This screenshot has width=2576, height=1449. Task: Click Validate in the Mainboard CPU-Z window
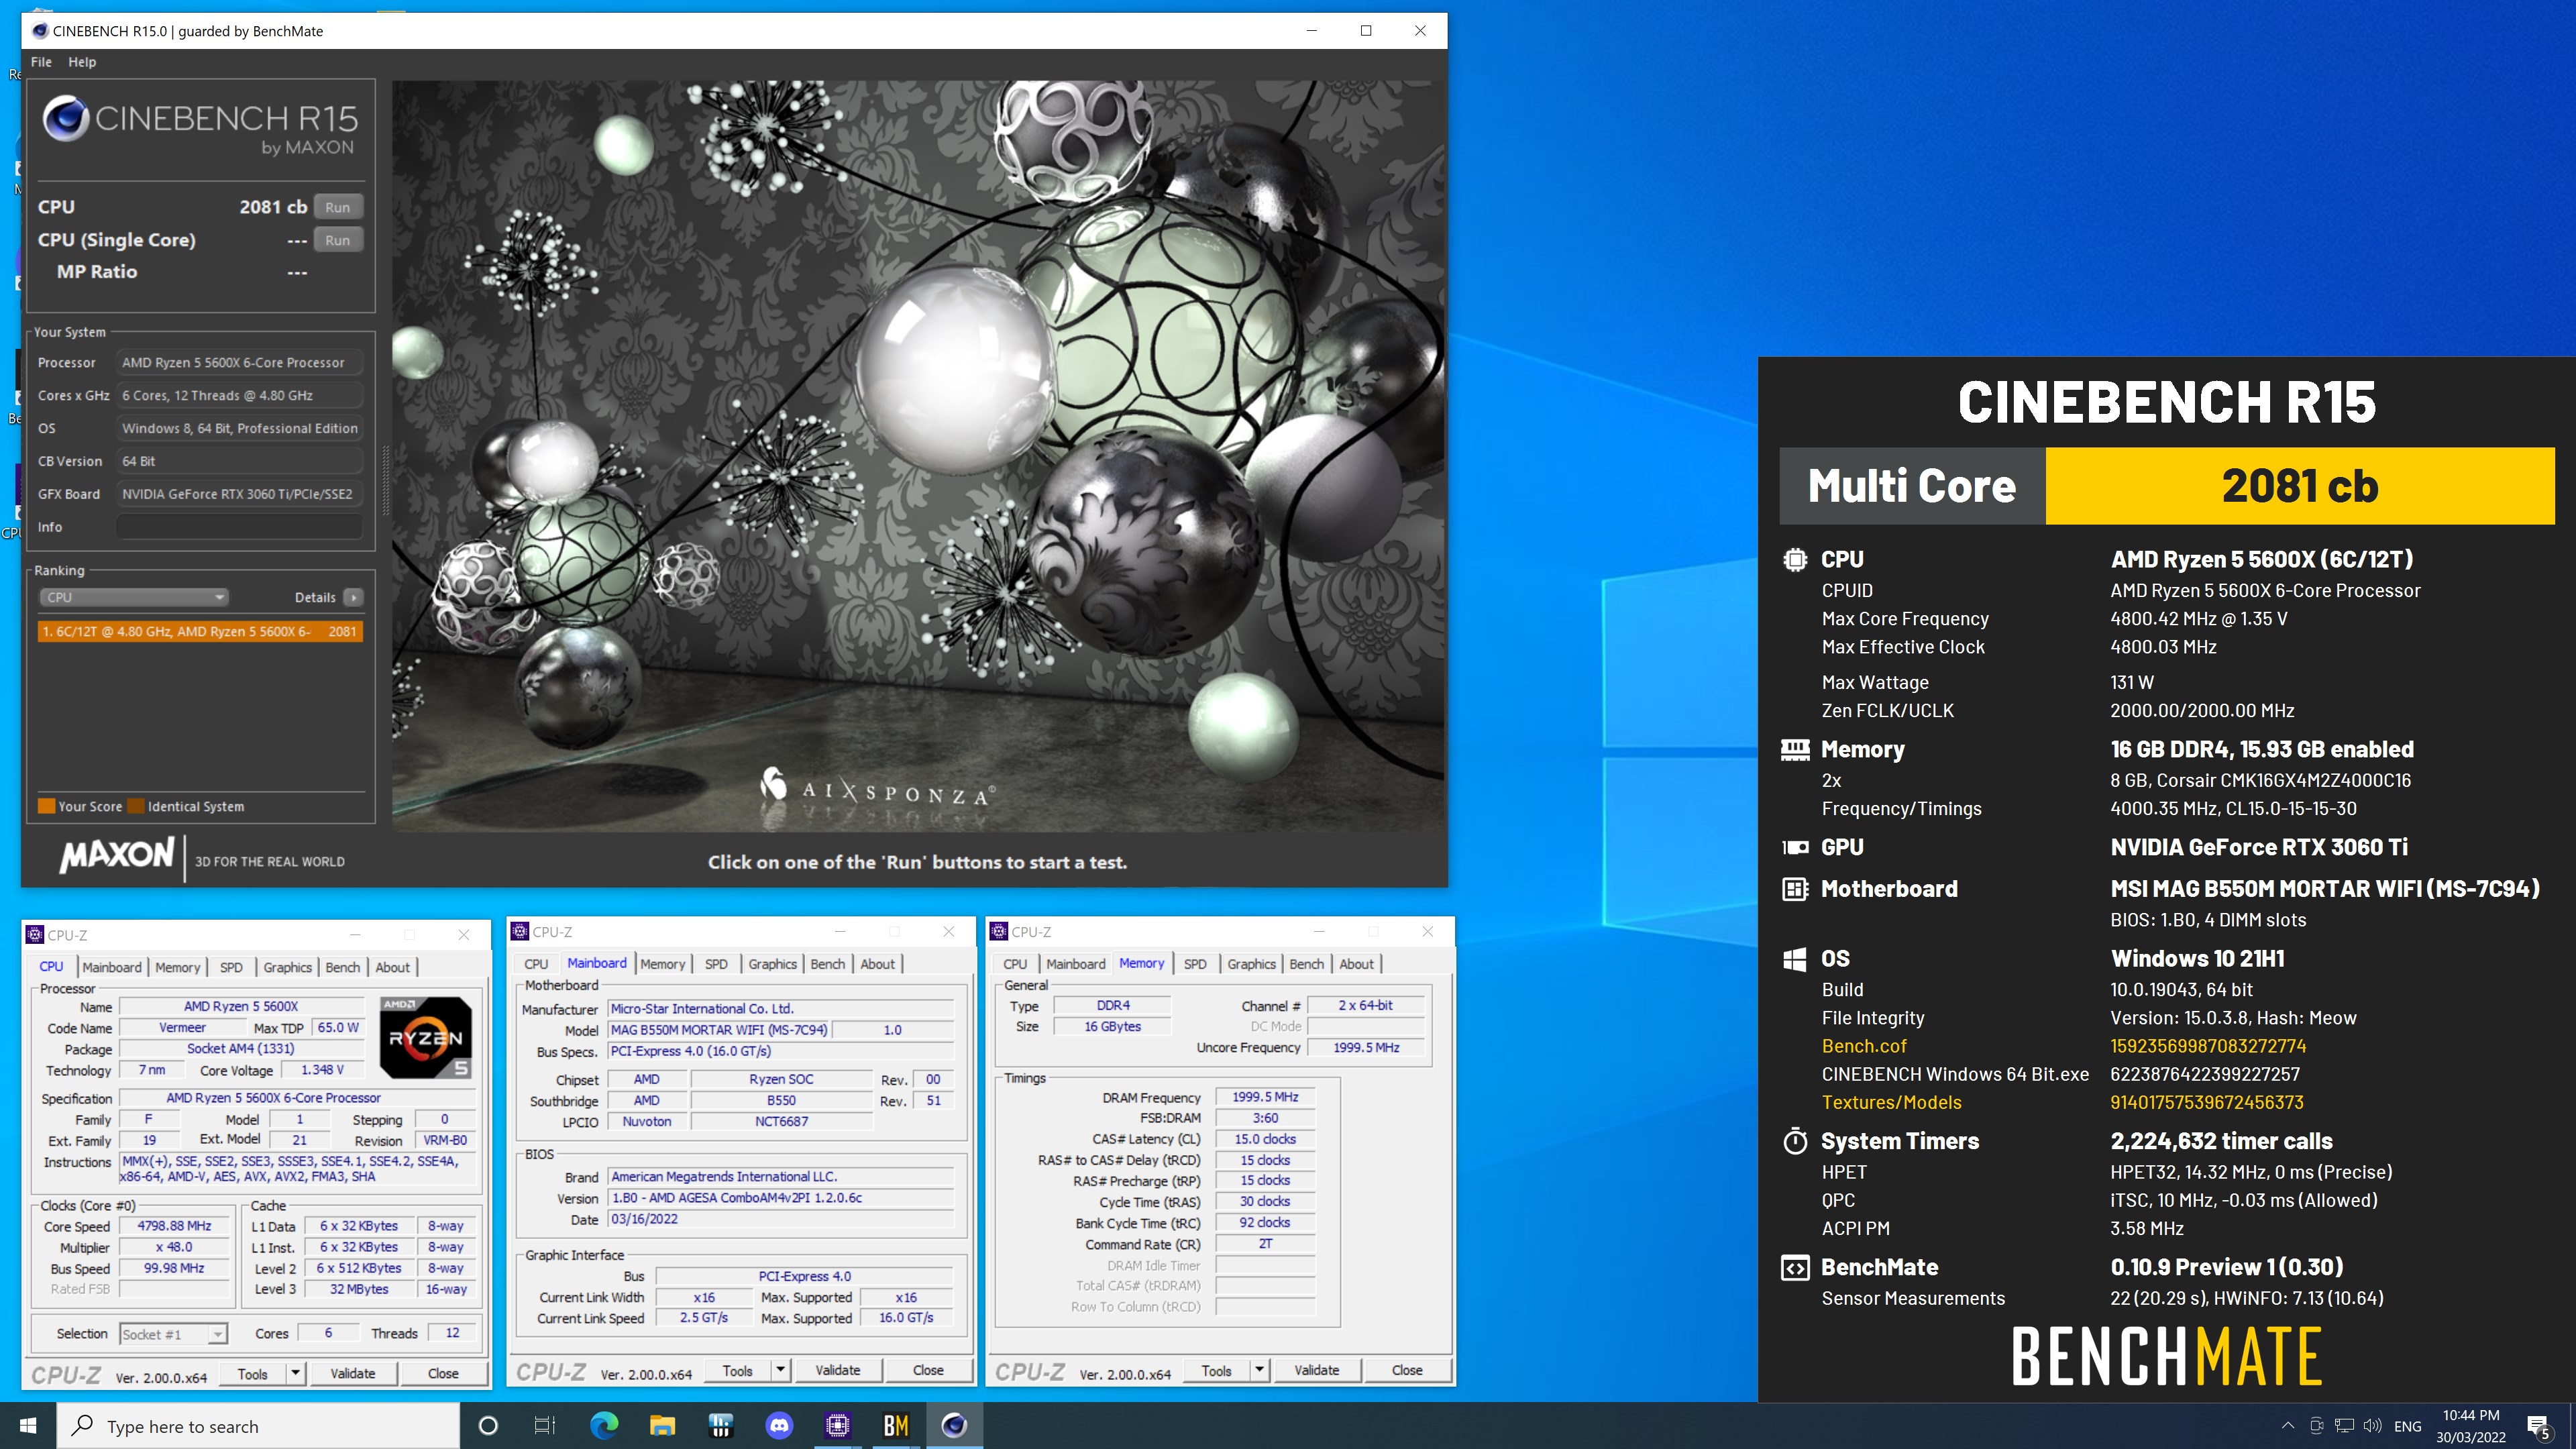click(838, 1370)
